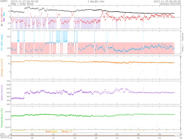Click the SWPC label in the header
The image size is (184, 139).
coord(4,1)
